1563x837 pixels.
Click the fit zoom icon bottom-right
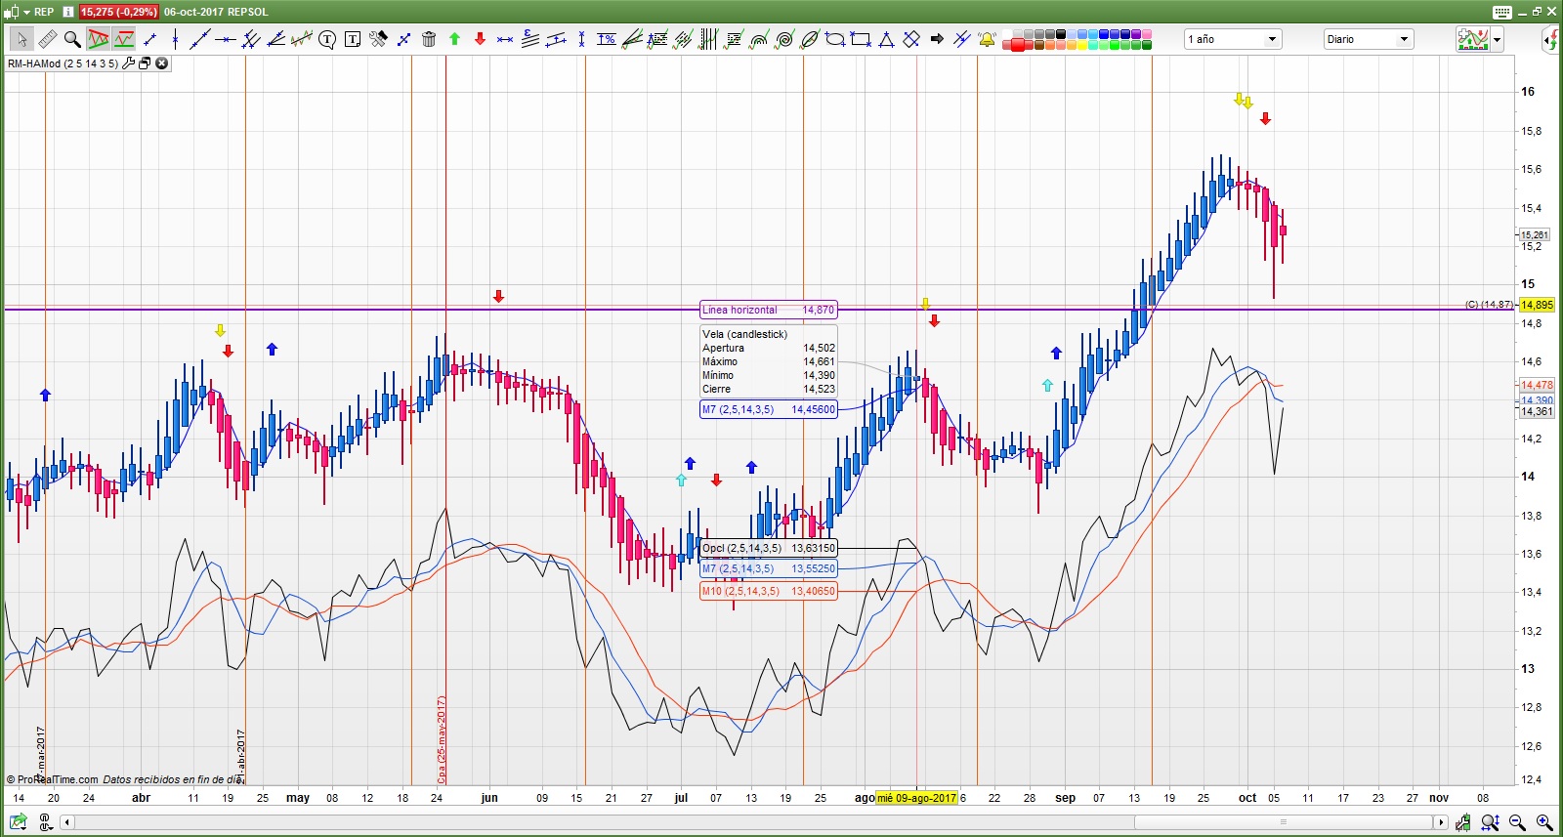tap(1490, 822)
